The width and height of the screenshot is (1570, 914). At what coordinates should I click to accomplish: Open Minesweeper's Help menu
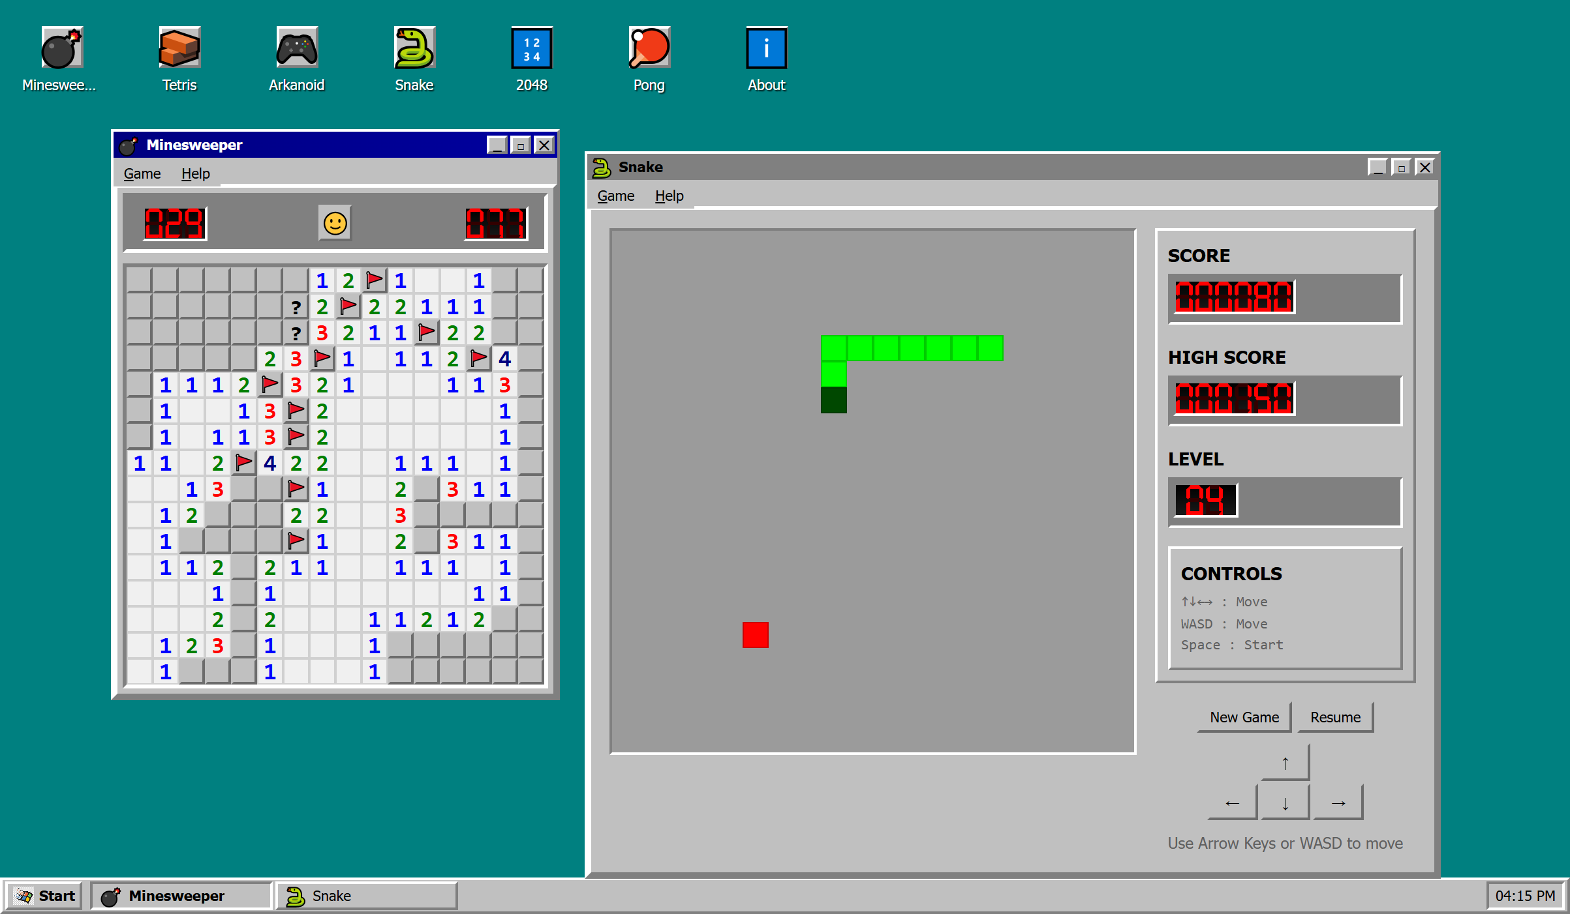195,173
